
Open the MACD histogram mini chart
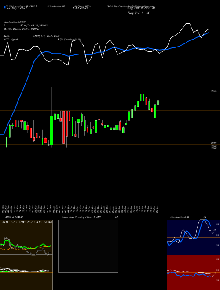click(26, 272)
